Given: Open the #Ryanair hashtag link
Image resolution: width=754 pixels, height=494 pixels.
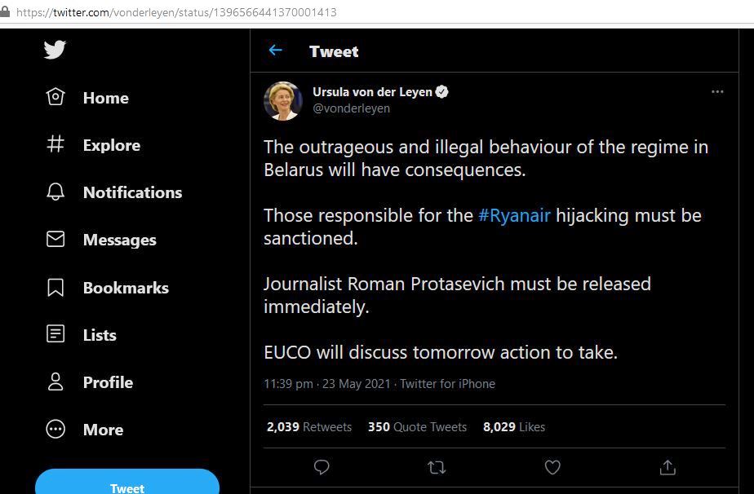Looking at the screenshot, I should click(x=514, y=215).
